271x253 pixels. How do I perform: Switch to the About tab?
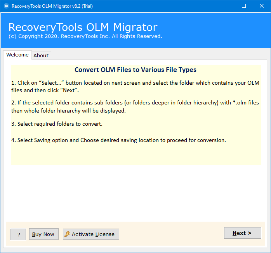(x=41, y=55)
